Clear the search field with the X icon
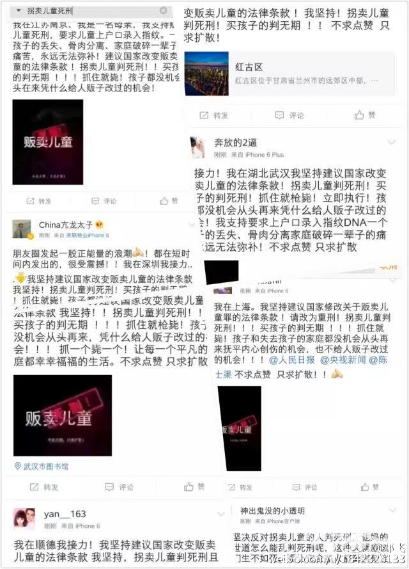The image size is (409, 569). click(x=164, y=11)
